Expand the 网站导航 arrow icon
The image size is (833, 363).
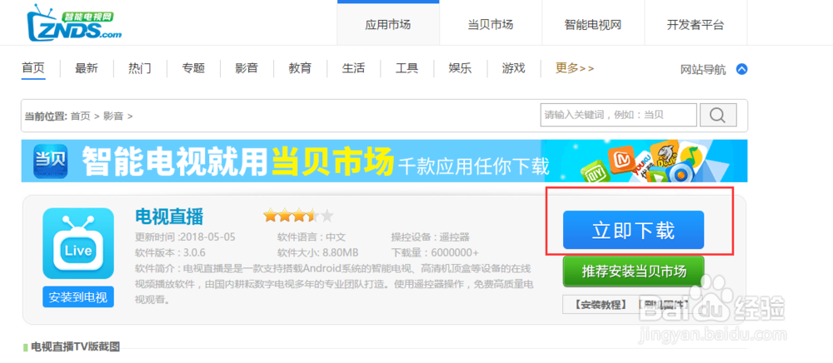(x=741, y=69)
